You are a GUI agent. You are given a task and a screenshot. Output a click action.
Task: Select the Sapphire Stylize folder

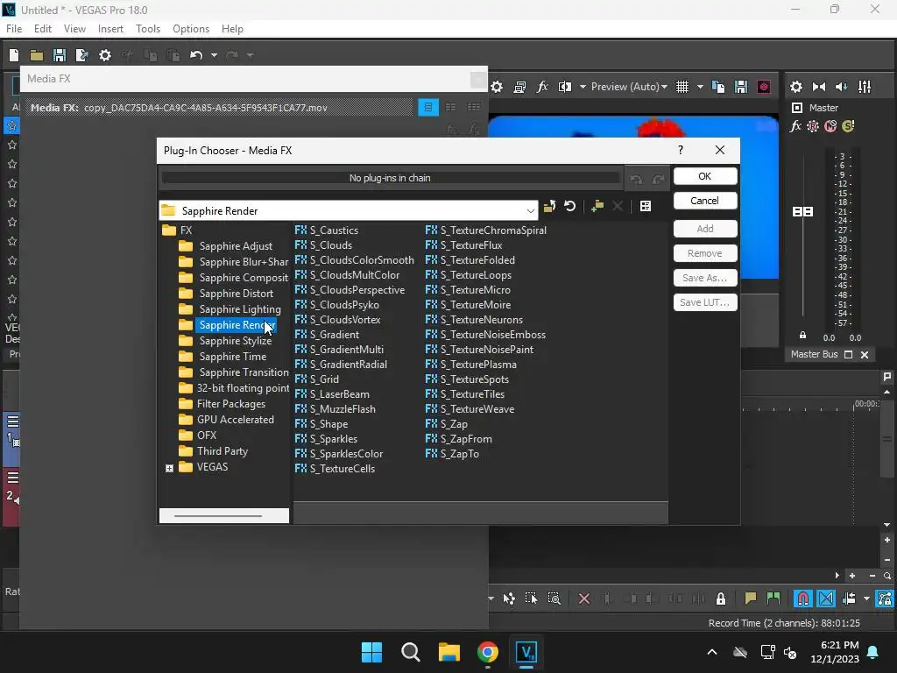(x=235, y=341)
